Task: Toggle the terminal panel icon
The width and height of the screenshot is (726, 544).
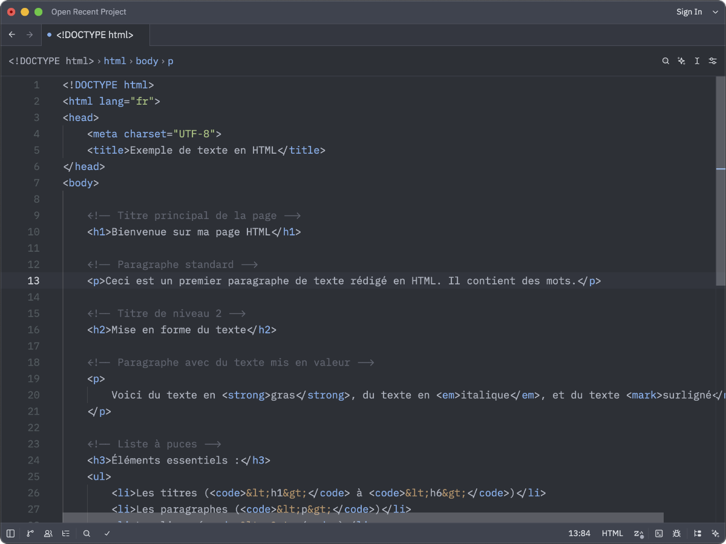Action: point(659,534)
